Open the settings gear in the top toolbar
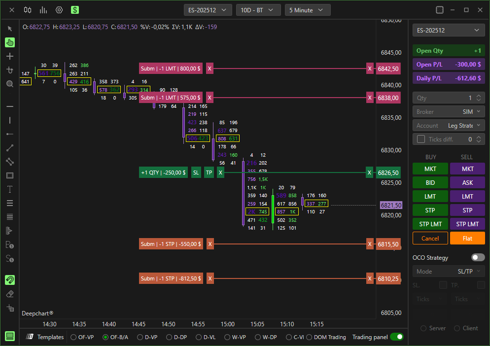Viewport: 490px width, 346px height. (x=59, y=9)
